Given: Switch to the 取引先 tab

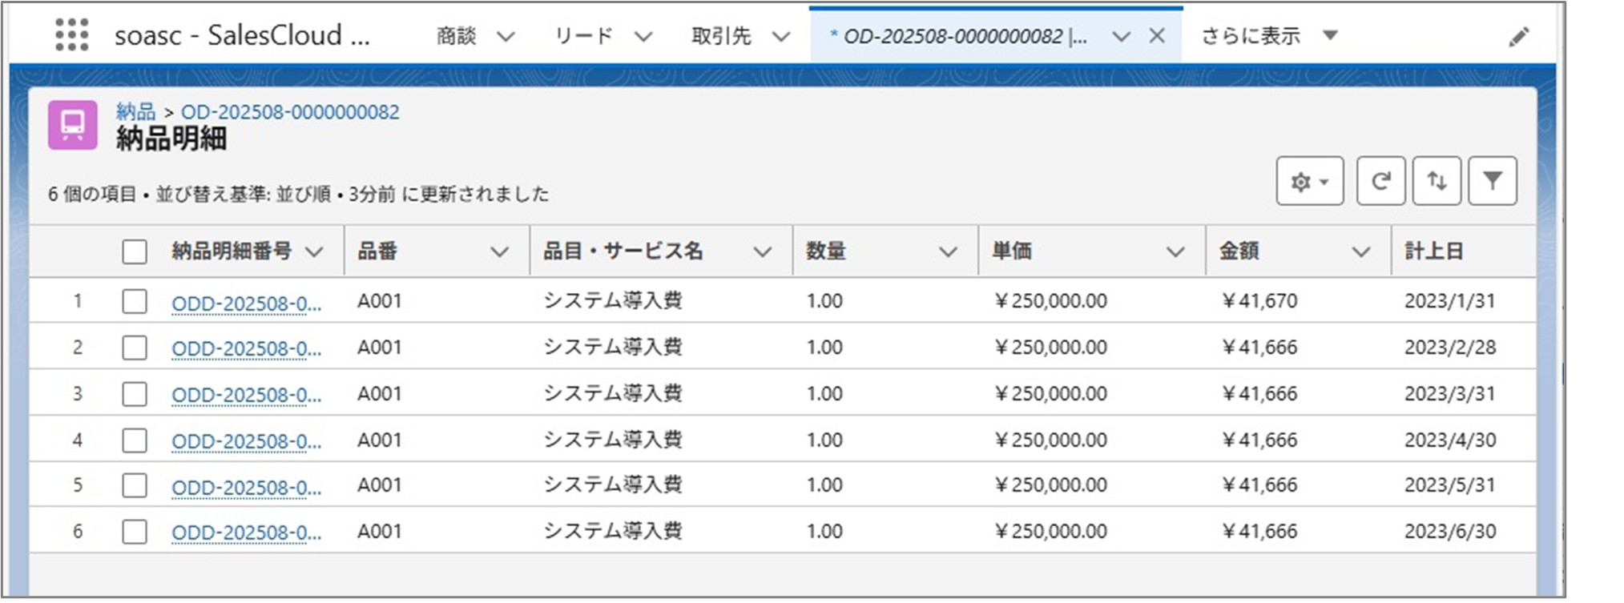Looking at the screenshot, I should pos(721,36).
